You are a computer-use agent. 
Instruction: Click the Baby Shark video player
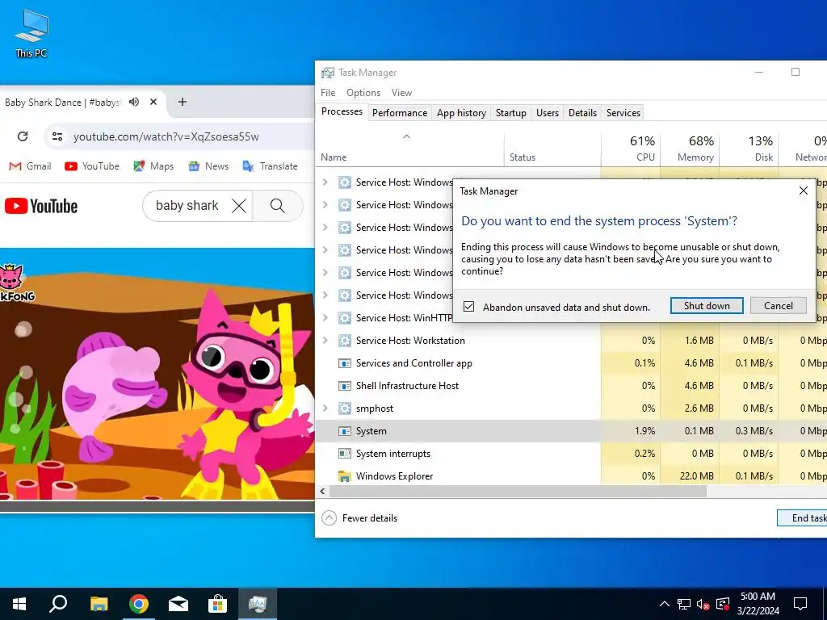(x=157, y=373)
